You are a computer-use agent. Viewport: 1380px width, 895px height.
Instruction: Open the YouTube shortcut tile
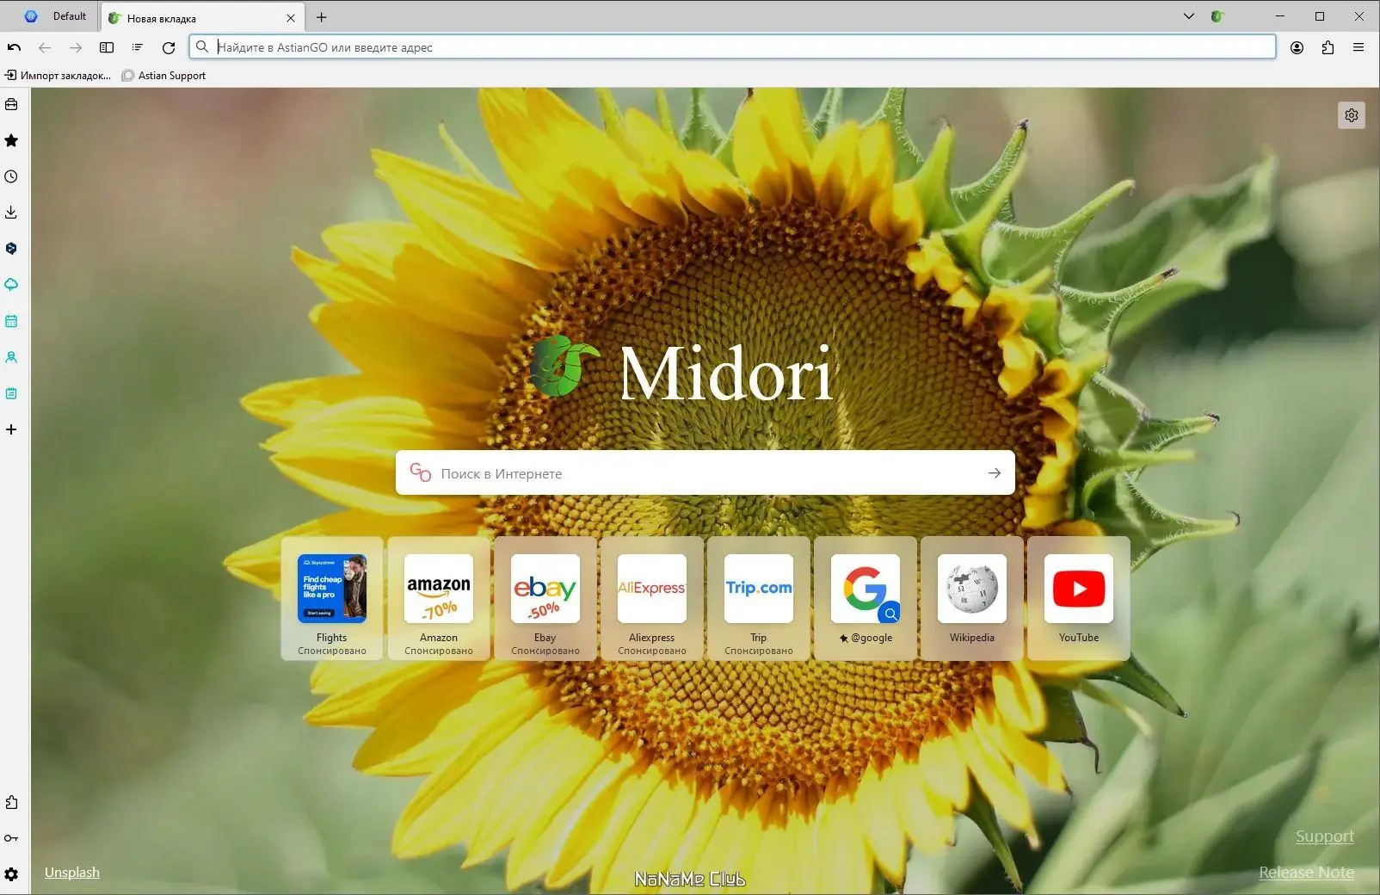tap(1079, 599)
